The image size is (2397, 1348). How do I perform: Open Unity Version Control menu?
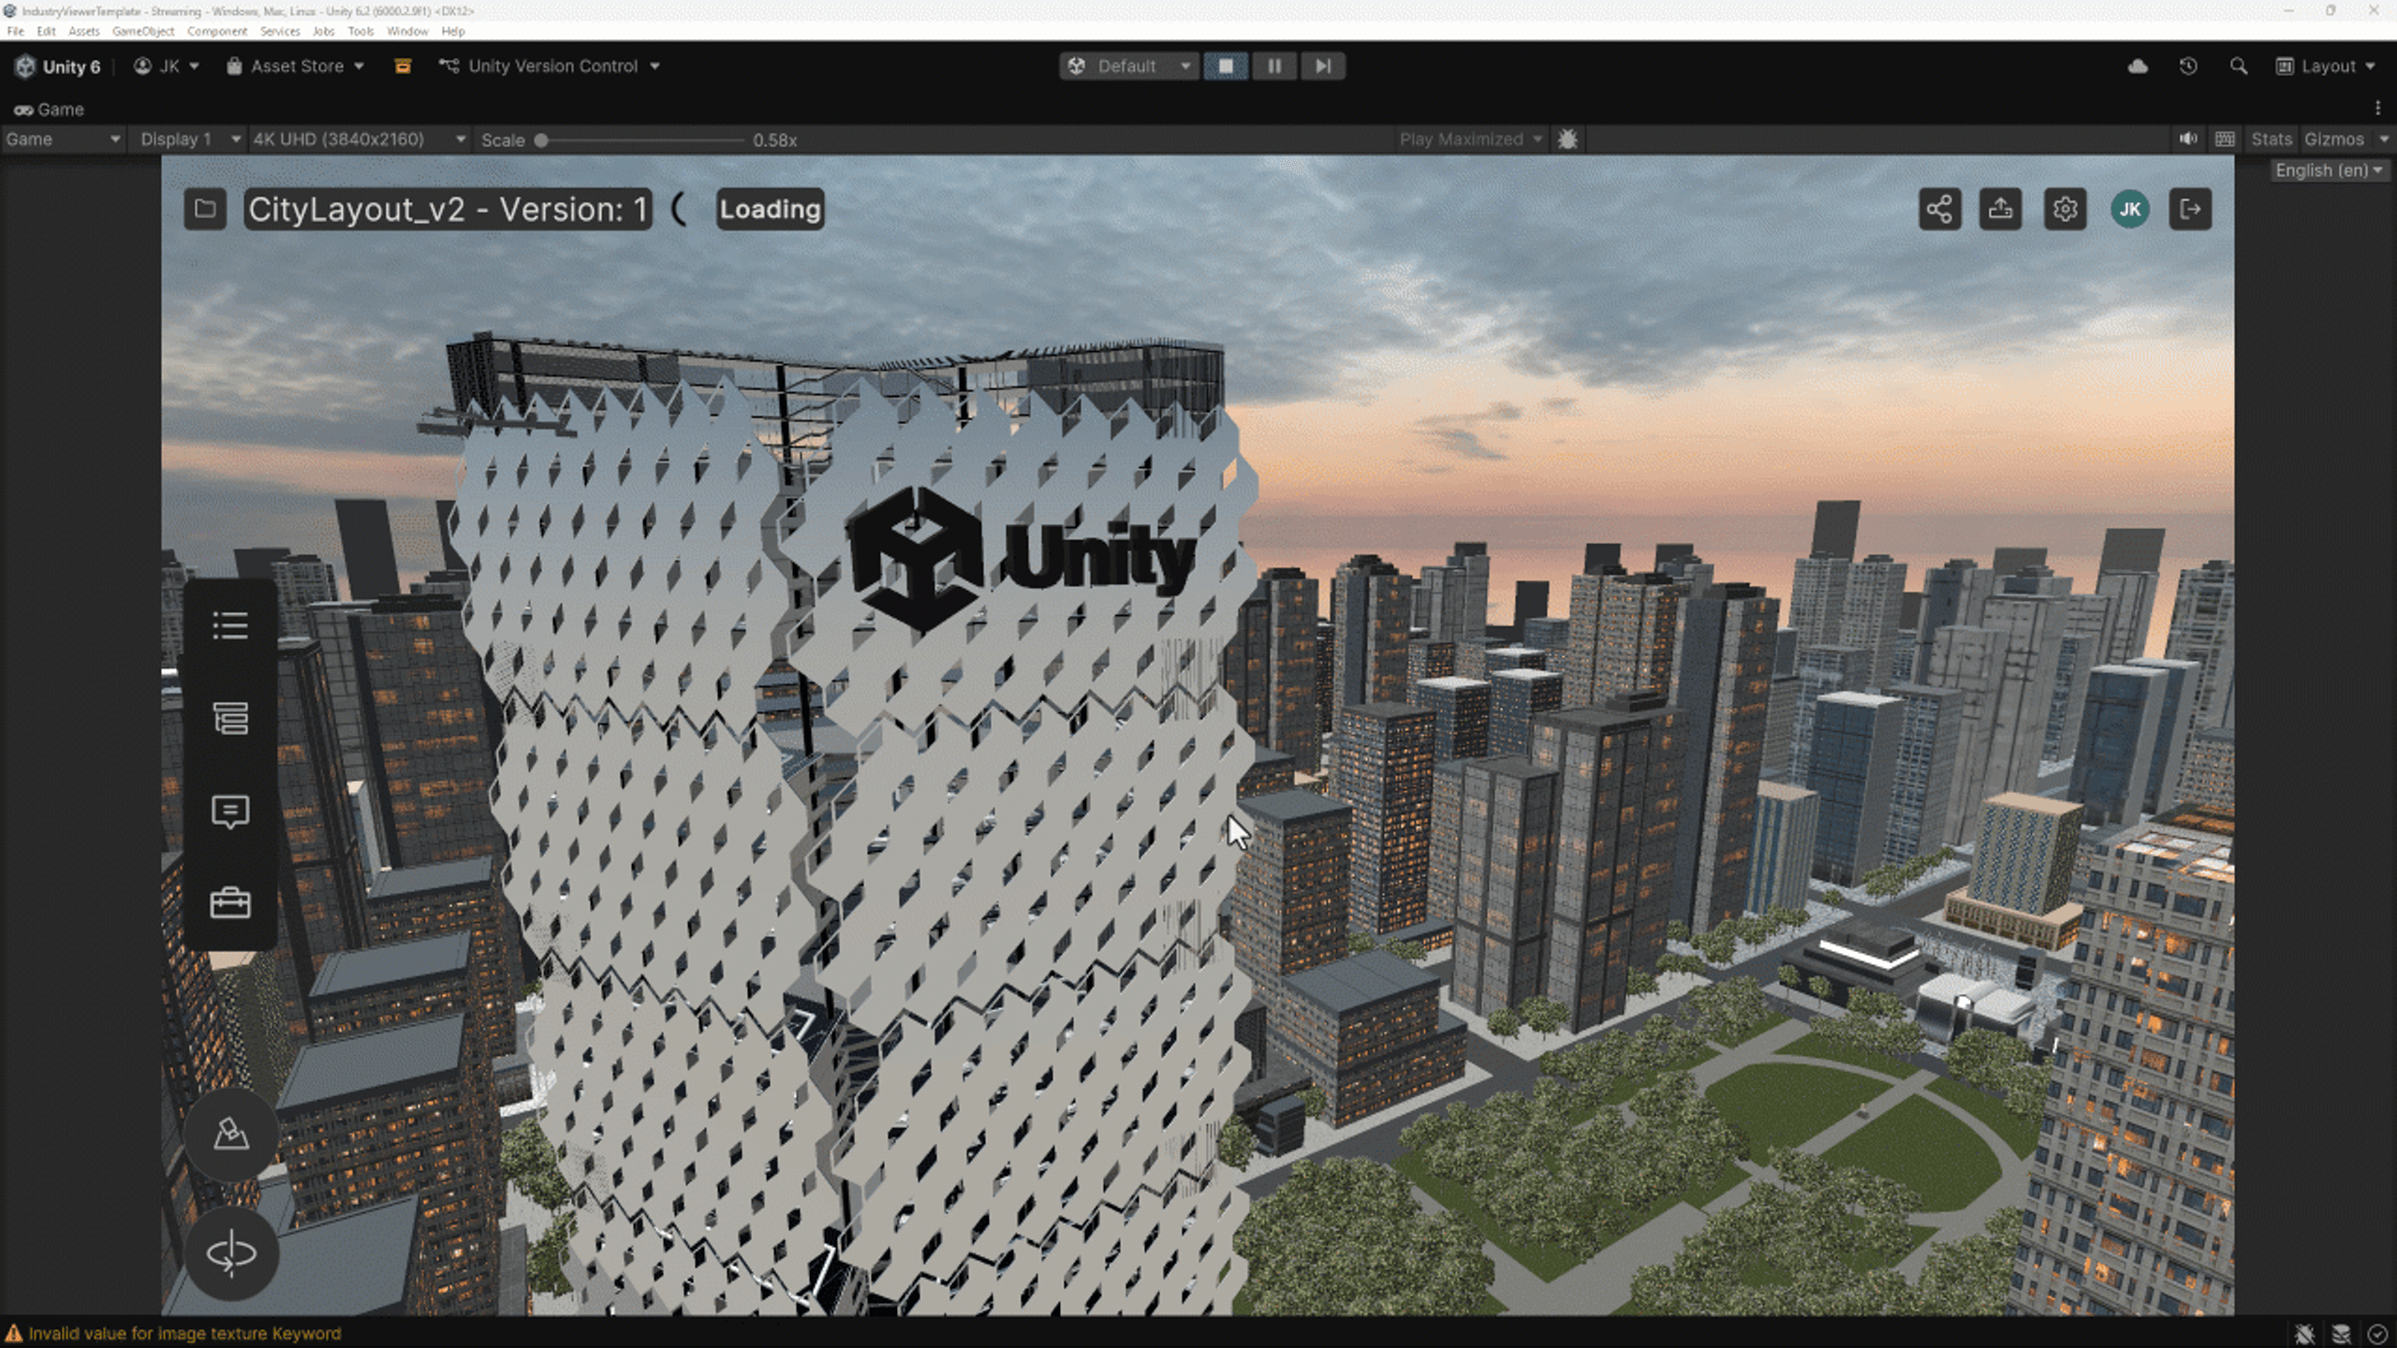click(550, 66)
